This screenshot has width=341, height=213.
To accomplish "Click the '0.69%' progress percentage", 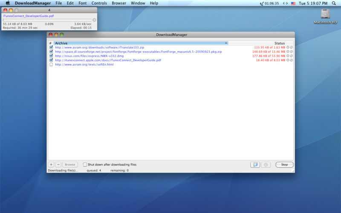I will (x=49, y=24).
